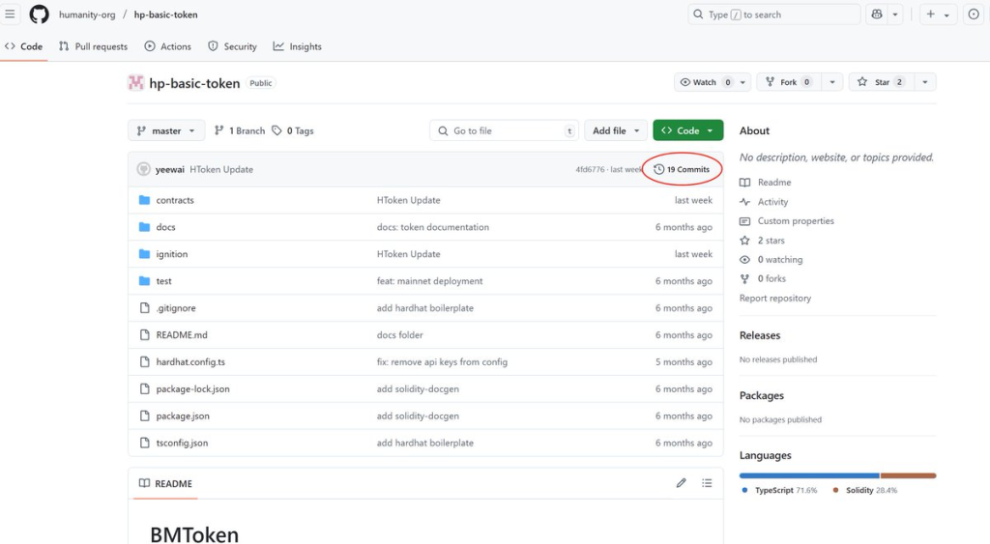Star the hp-basic-token repository
Image resolution: width=990 pixels, height=544 pixels.
(882, 82)
